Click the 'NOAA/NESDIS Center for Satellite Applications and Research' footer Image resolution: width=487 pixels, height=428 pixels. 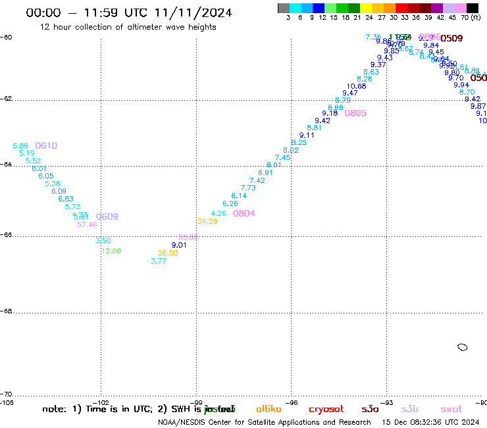click(265, 422)
